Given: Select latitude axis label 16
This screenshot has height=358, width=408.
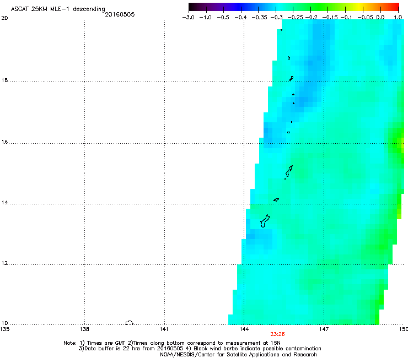Looking at the screenshot, I should pyautogui.click(x=4, y=142).
